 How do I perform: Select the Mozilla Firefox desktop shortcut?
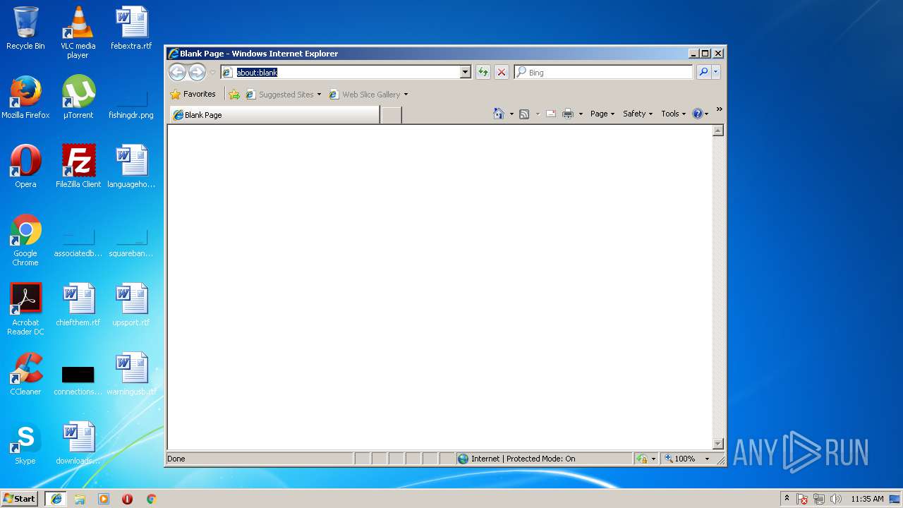(25, 97)
